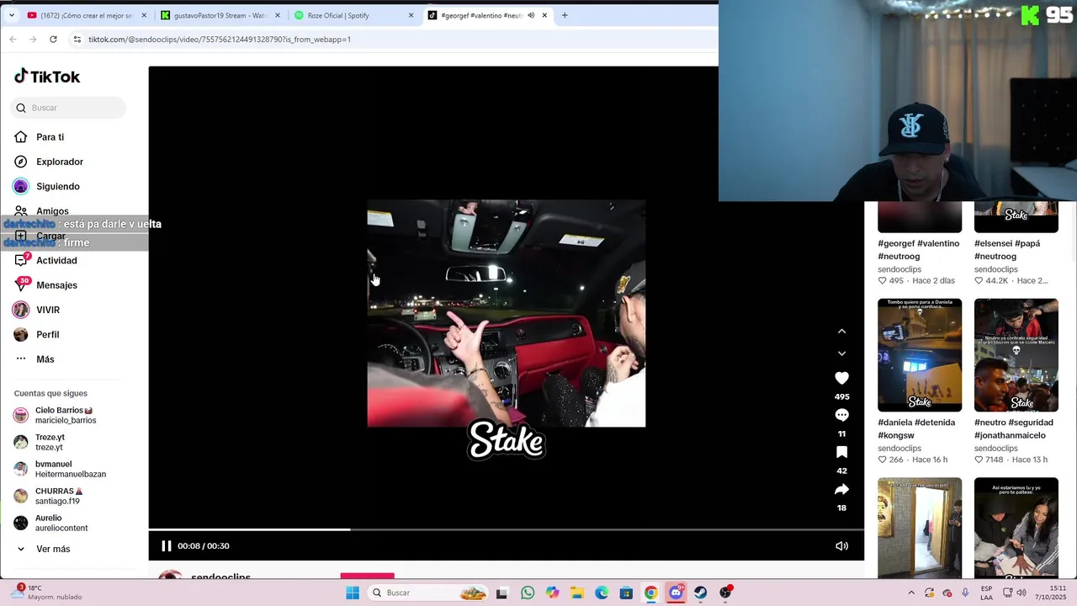Click the Buscar search field in TikTok
The image size is (1077, 606).
pyautogui.click(x=69, y=108)
